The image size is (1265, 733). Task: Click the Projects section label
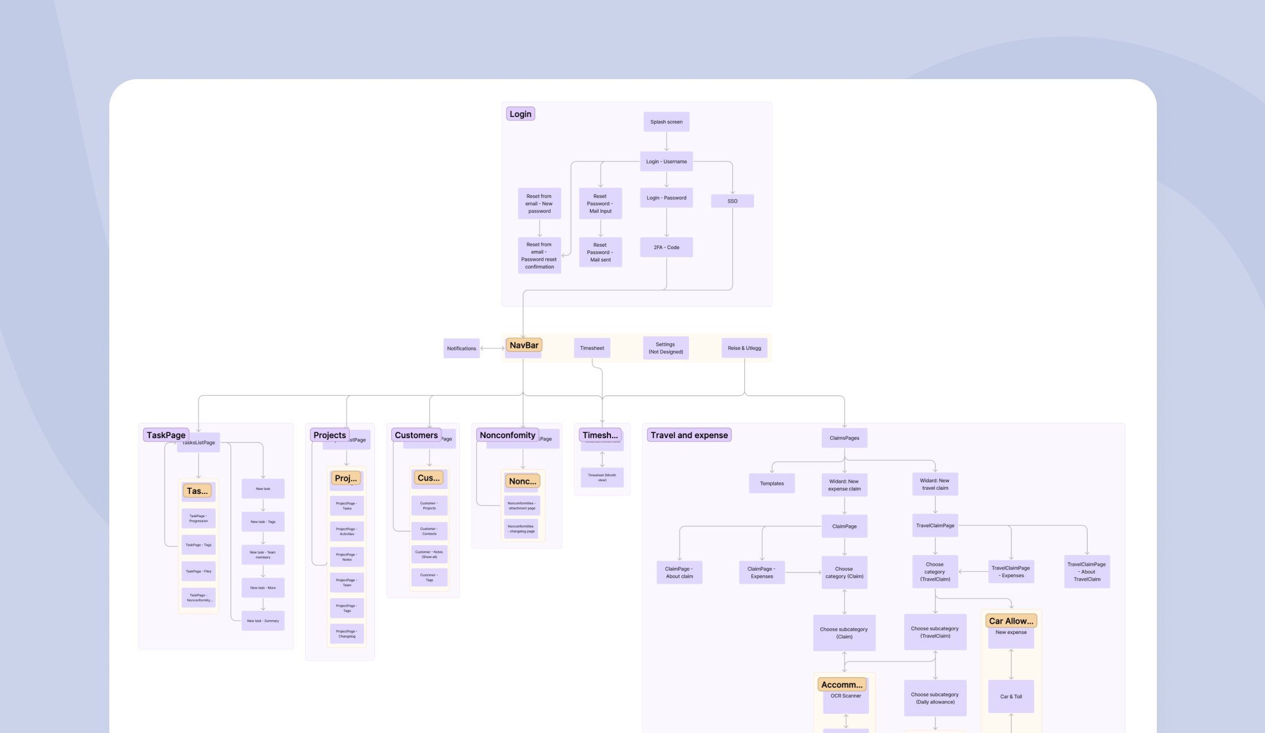[x=330, y=435]
